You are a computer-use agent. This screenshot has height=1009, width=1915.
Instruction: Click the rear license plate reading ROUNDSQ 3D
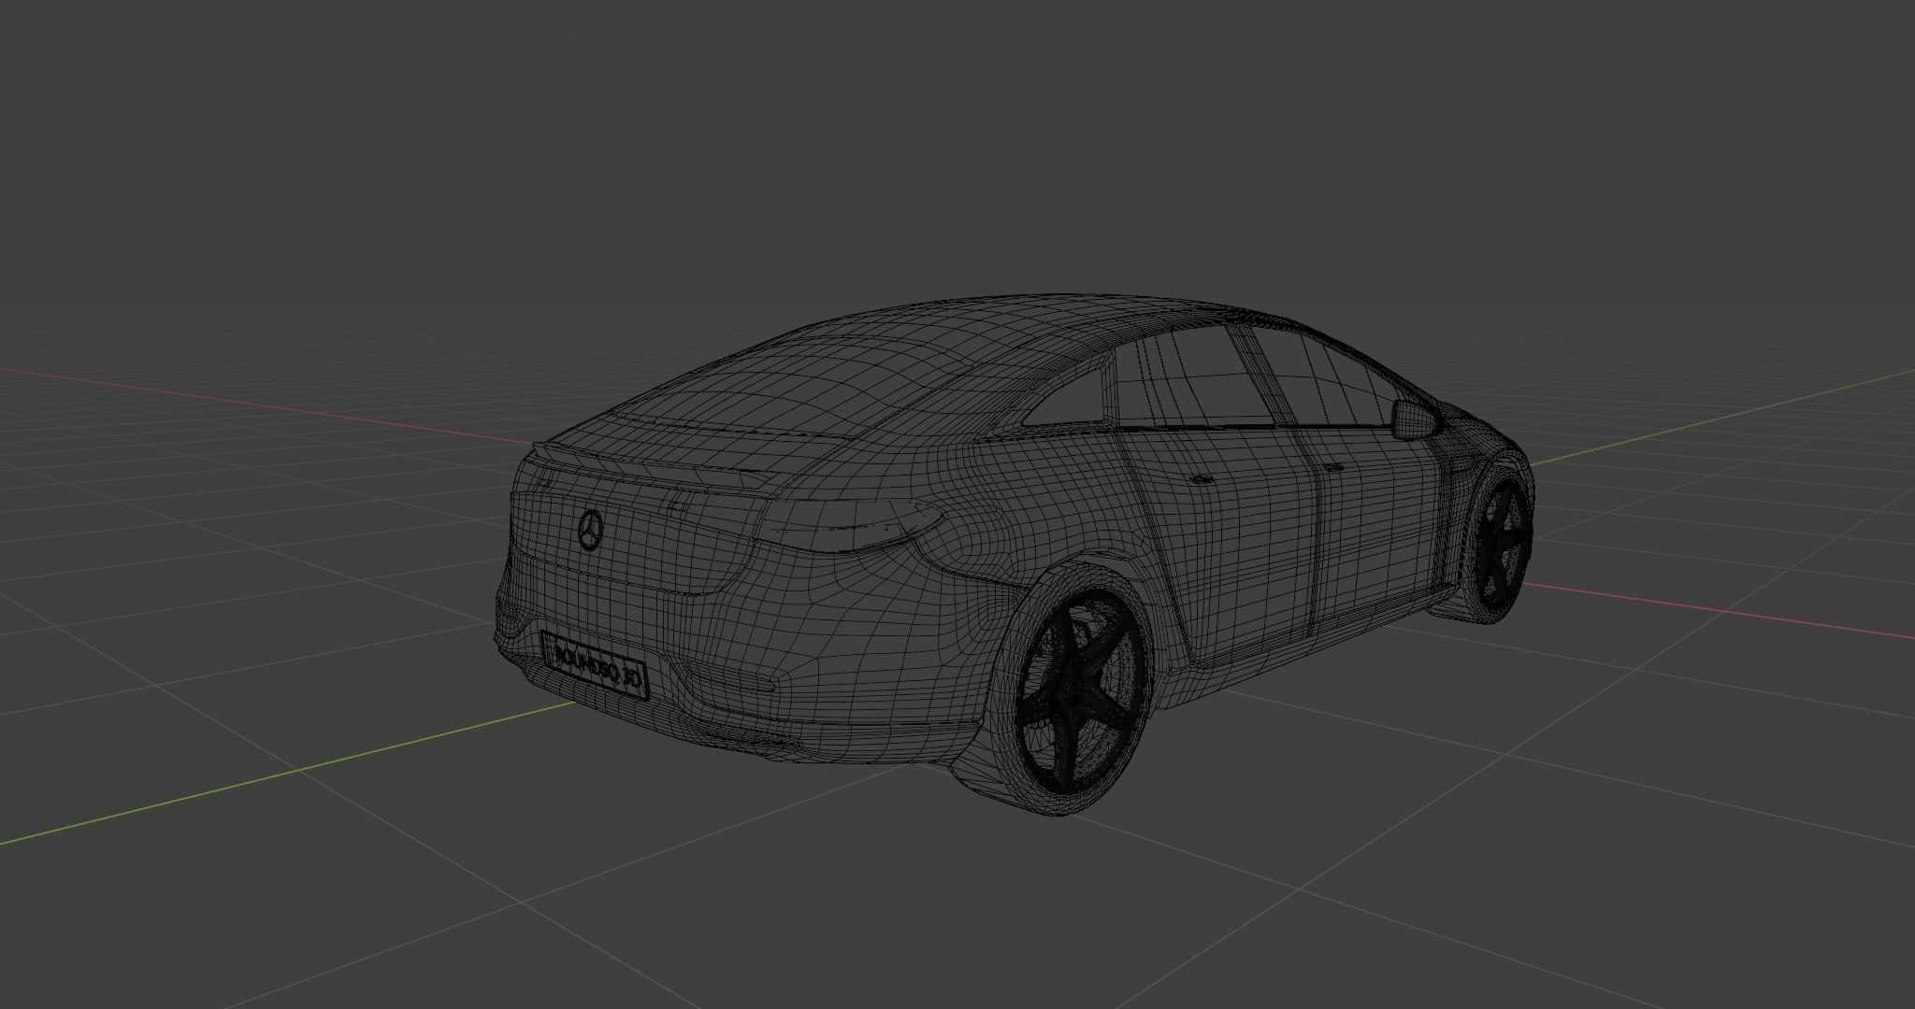click(x=595, y=664)
